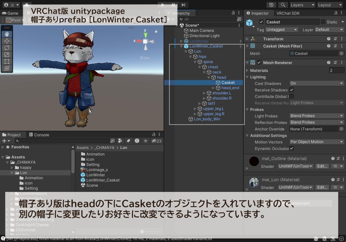
Task: Open Mesh Renderer preset settings icon
Action: [335, 62]
